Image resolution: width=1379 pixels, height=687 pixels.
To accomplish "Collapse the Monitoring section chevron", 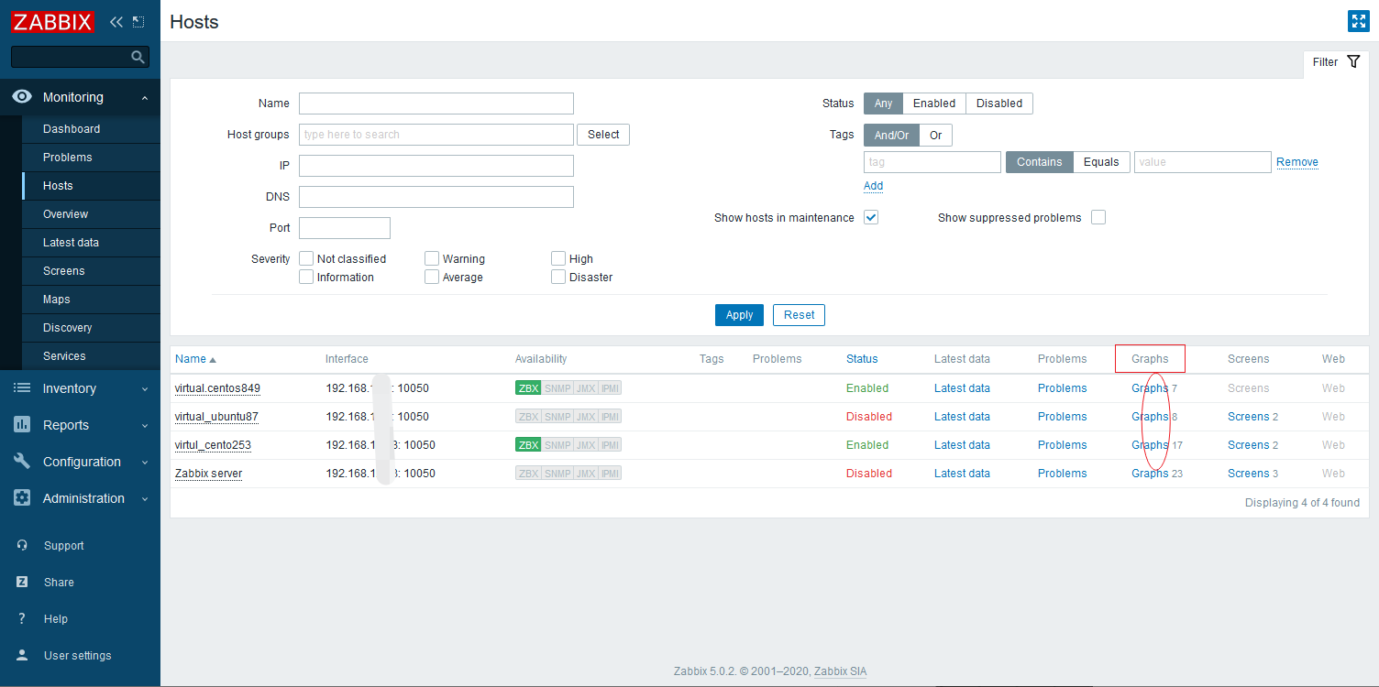I will (143, 96).
